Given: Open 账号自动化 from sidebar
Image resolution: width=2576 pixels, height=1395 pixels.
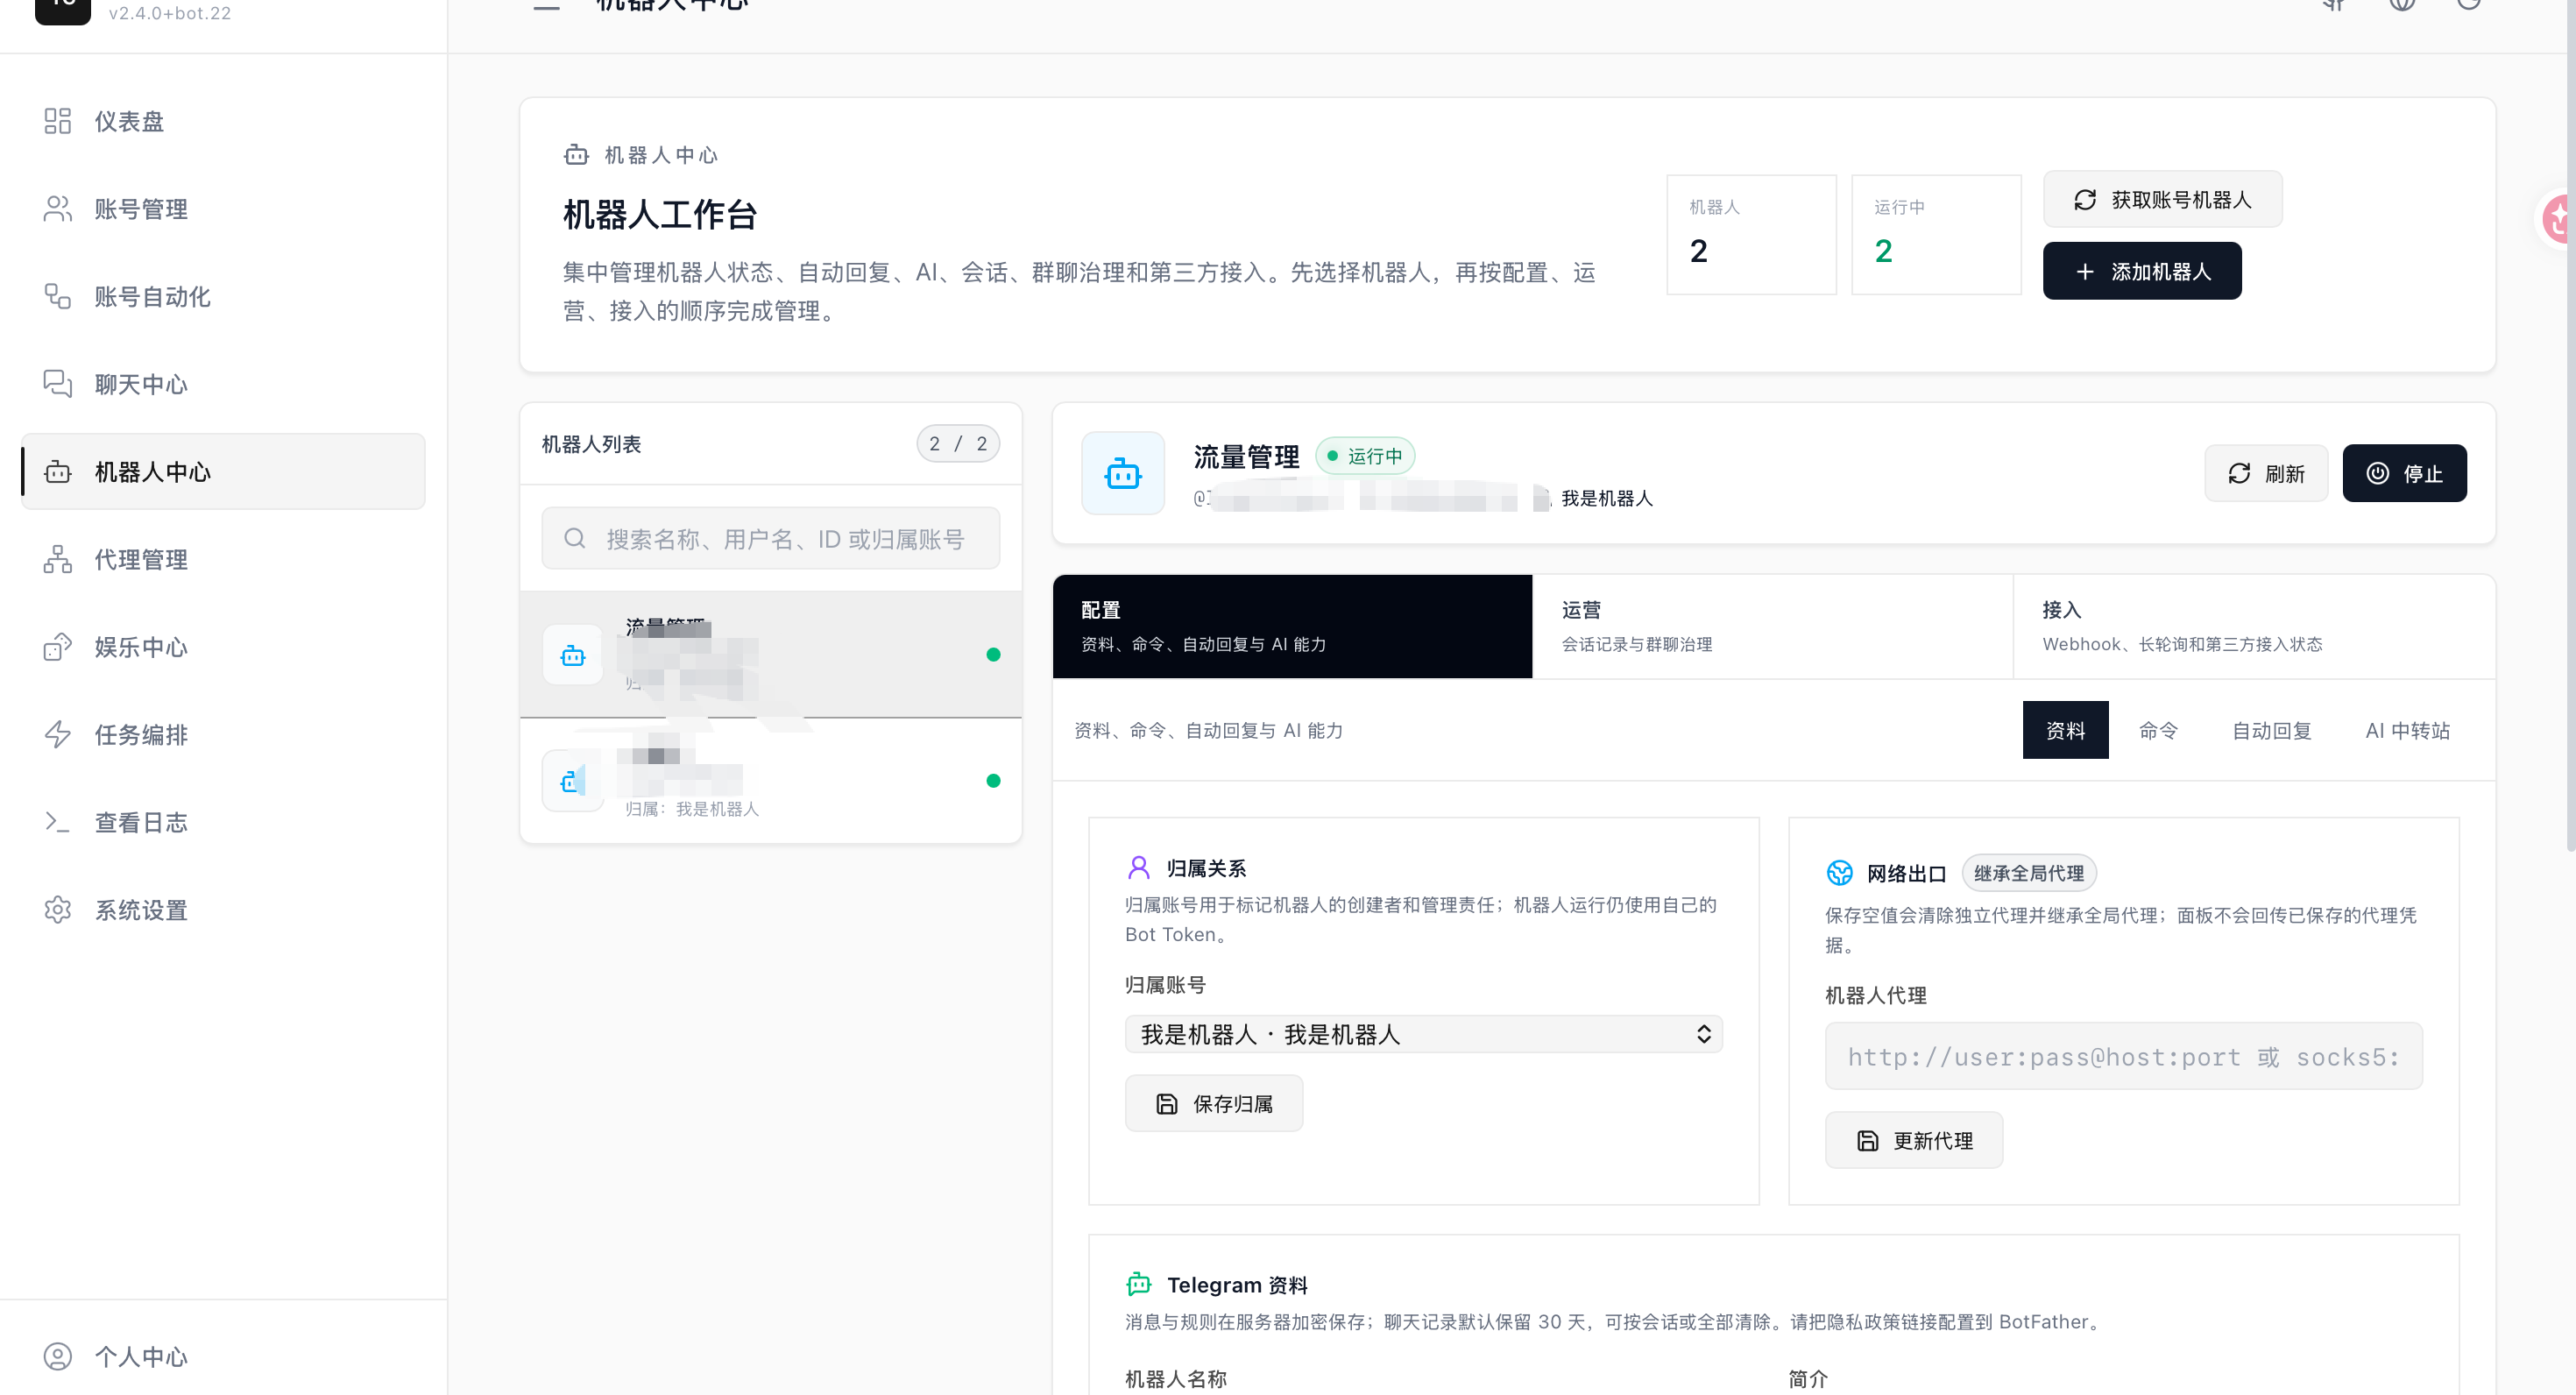Looking at the screenshot, I should pyautogui.click(x=223, y=297).
